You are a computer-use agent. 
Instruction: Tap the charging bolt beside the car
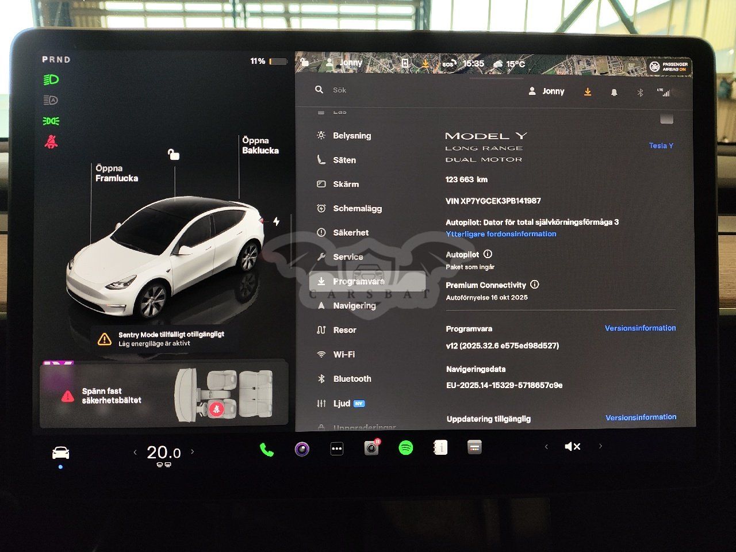[x=276, y=221]
